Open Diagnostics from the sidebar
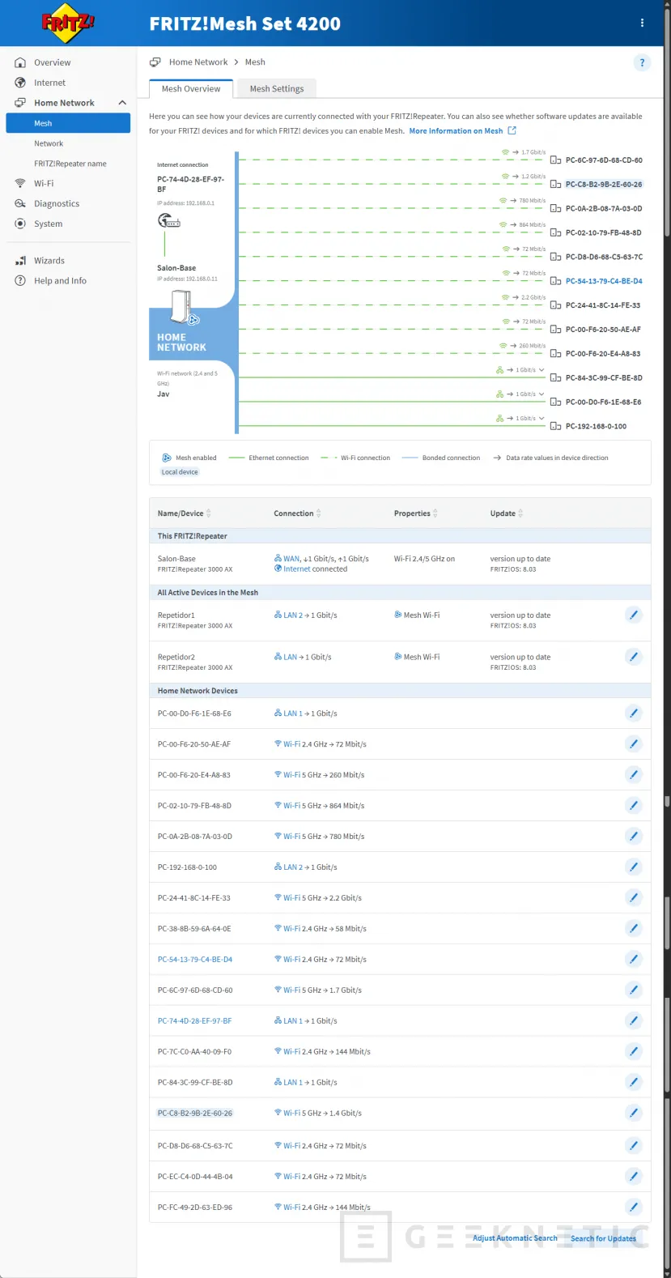The image size is (671, 1278). click(57, 204)
